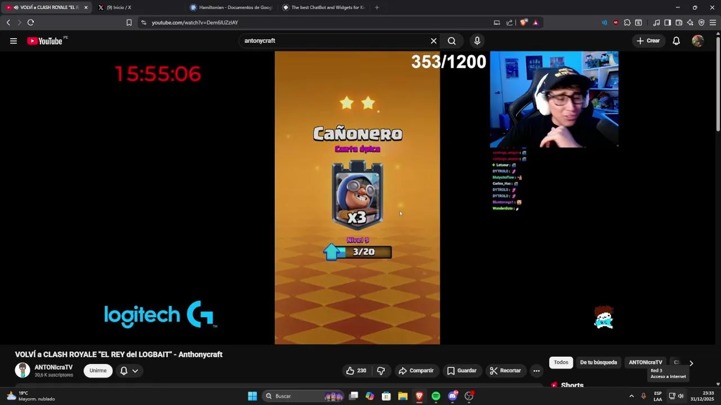Go back in browser history
Screen dimensions: 721x405
[8, 22]
